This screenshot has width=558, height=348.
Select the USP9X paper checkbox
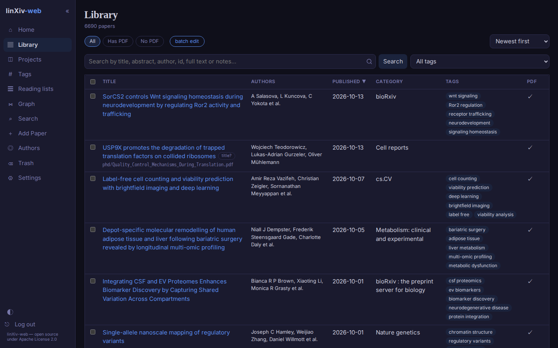pyautogui.click(x=93, y=147)
